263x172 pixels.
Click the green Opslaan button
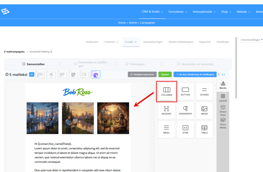[165, 74]
